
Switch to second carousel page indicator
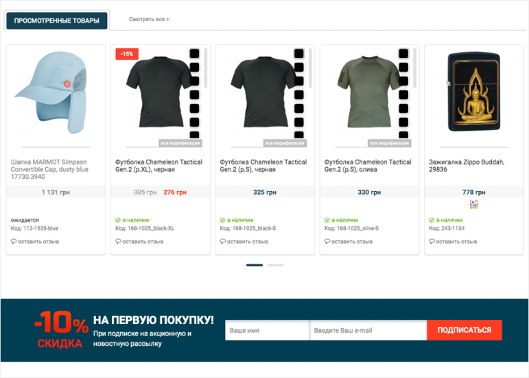[275, 265]
